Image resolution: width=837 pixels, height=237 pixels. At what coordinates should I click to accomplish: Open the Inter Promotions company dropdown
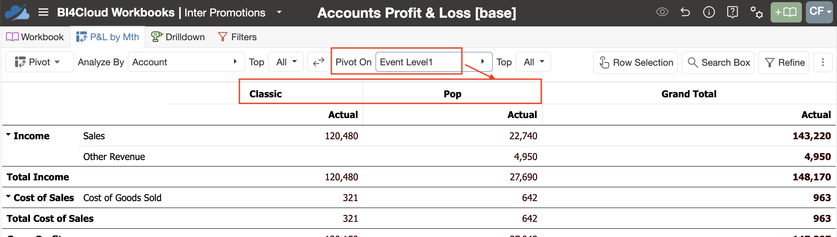279,13
